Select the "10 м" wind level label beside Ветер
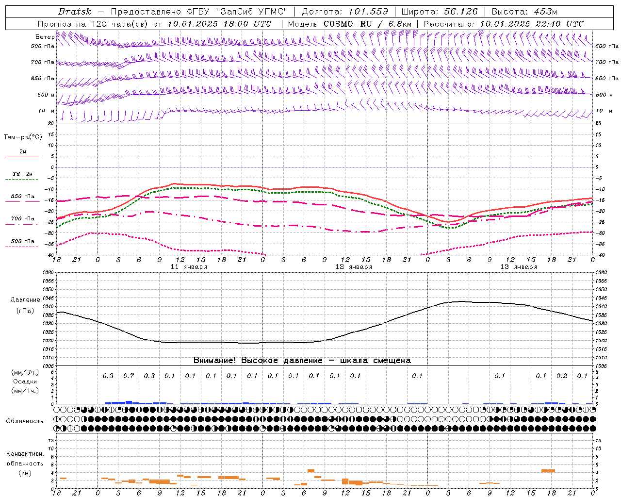This screenshot has height=497, width=621. point(46,111)
